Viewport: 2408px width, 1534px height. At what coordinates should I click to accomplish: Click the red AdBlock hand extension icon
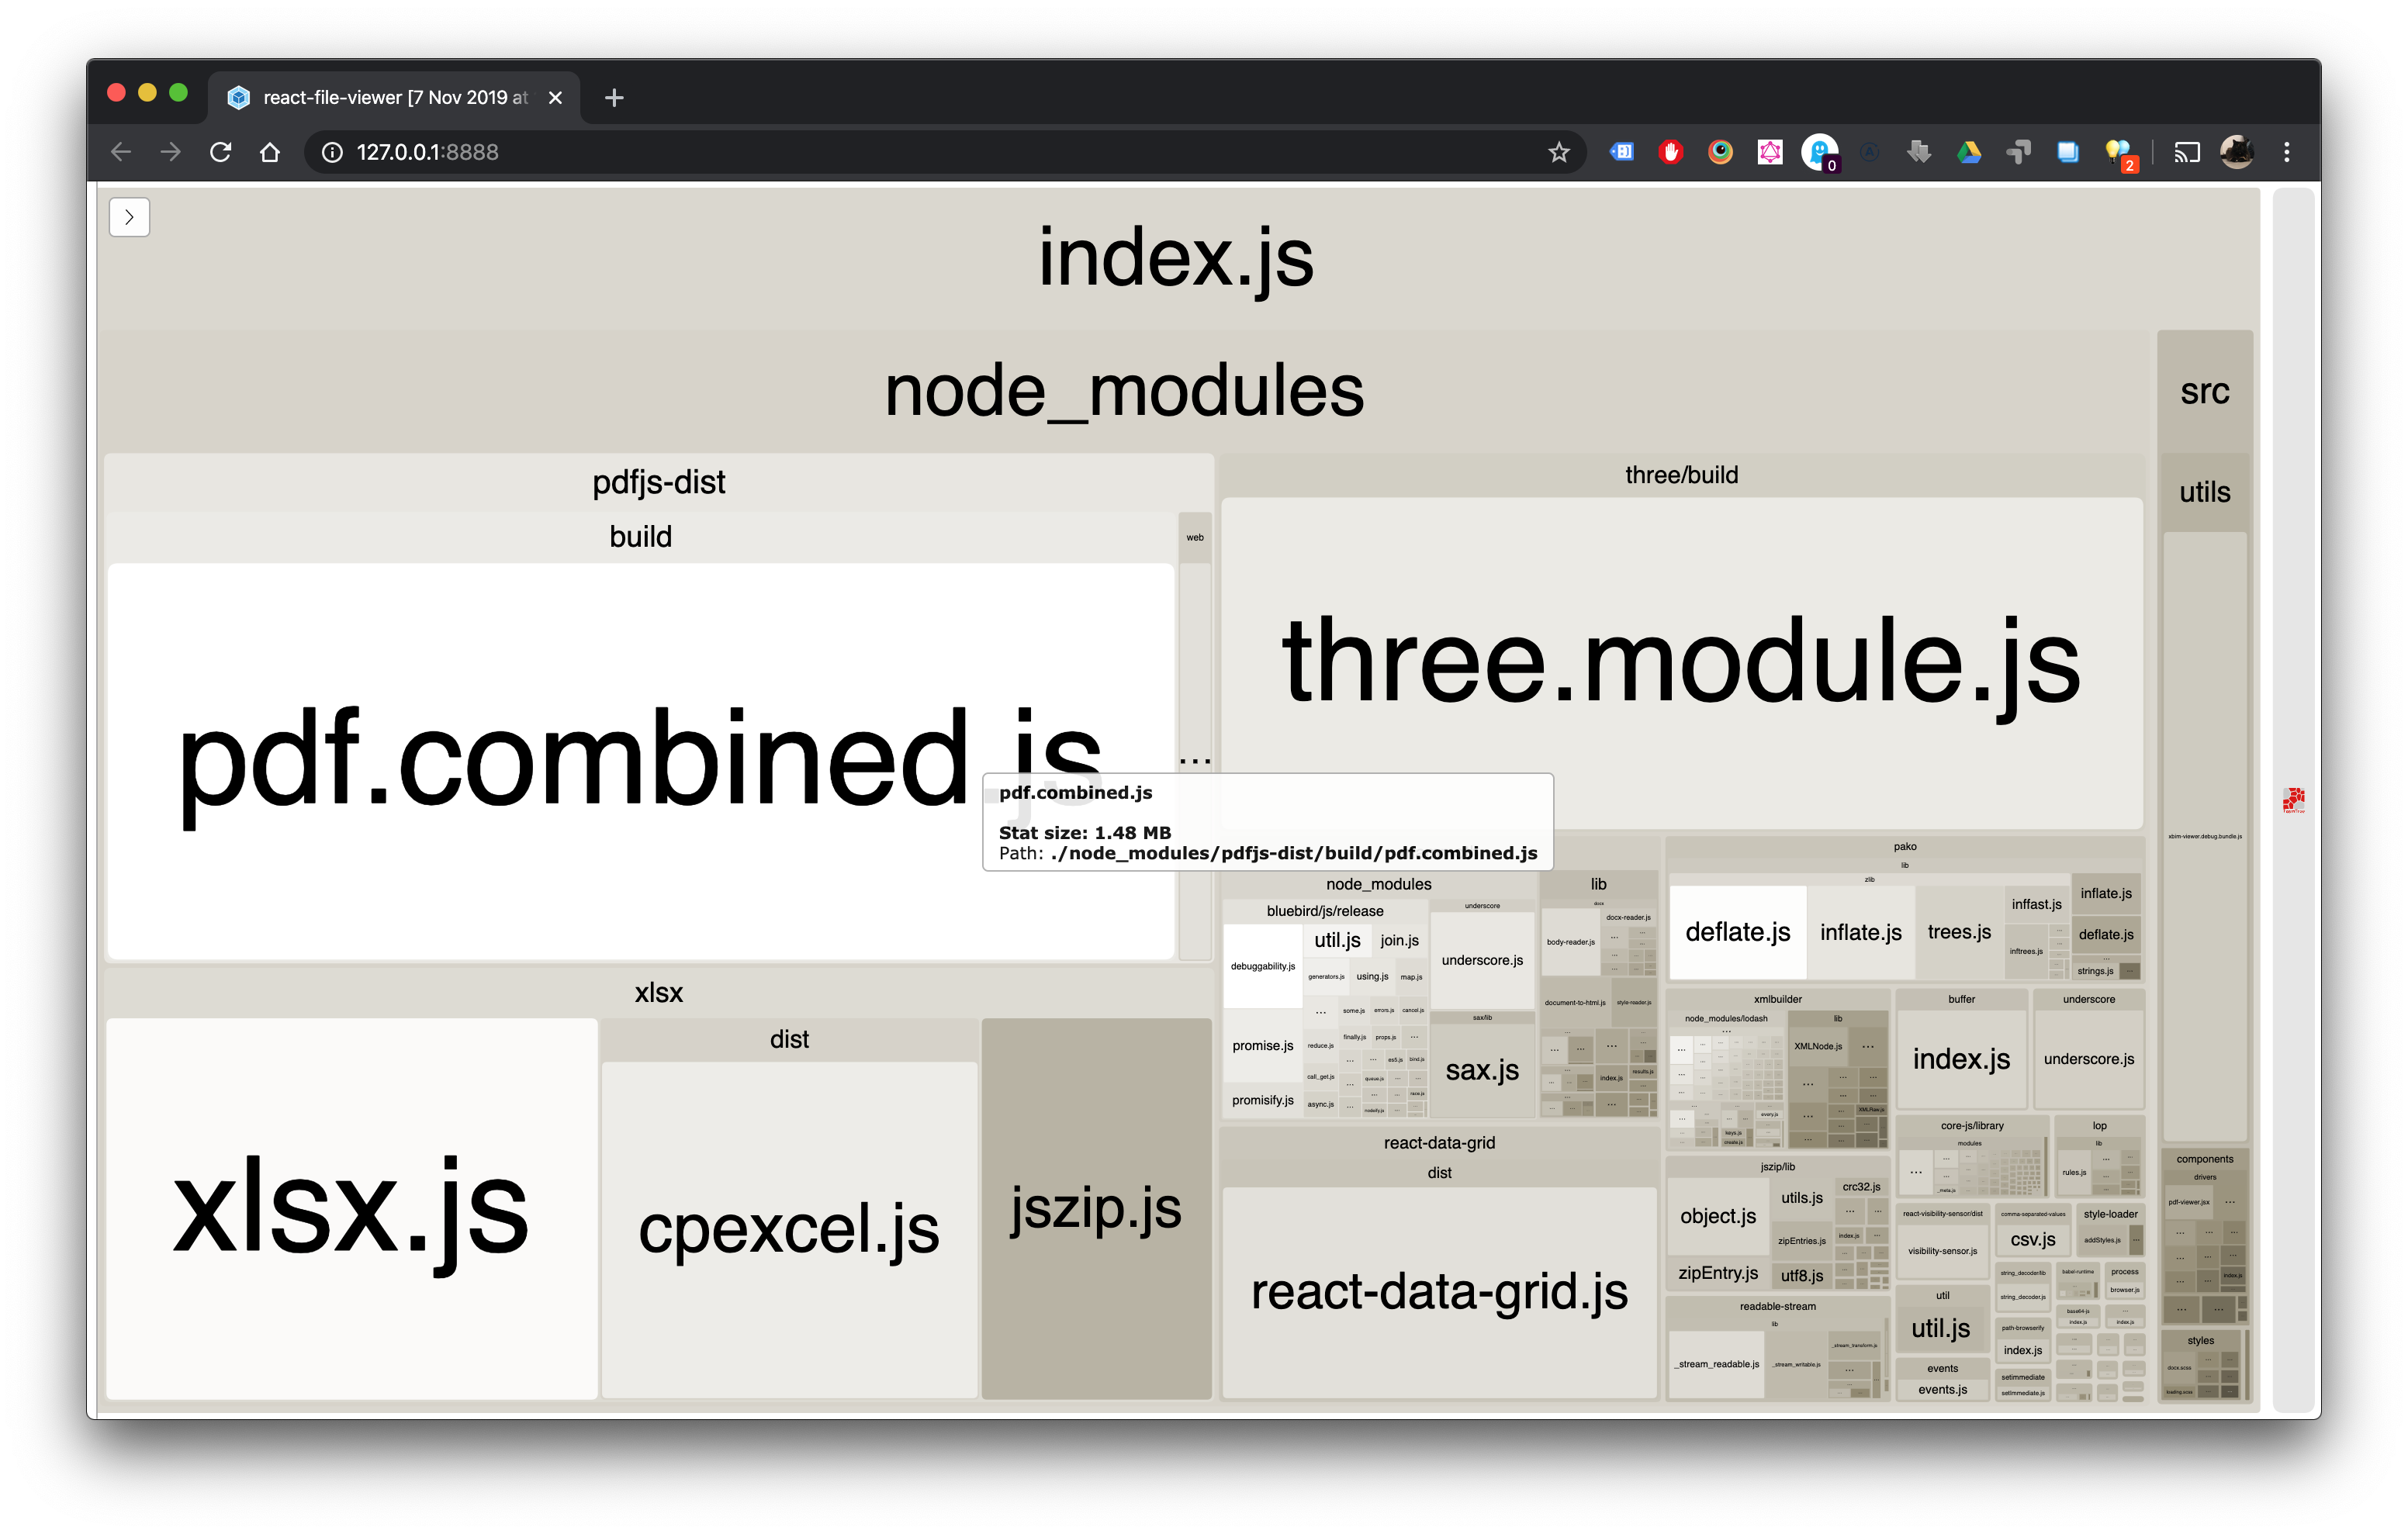(x=1671, y=152)
